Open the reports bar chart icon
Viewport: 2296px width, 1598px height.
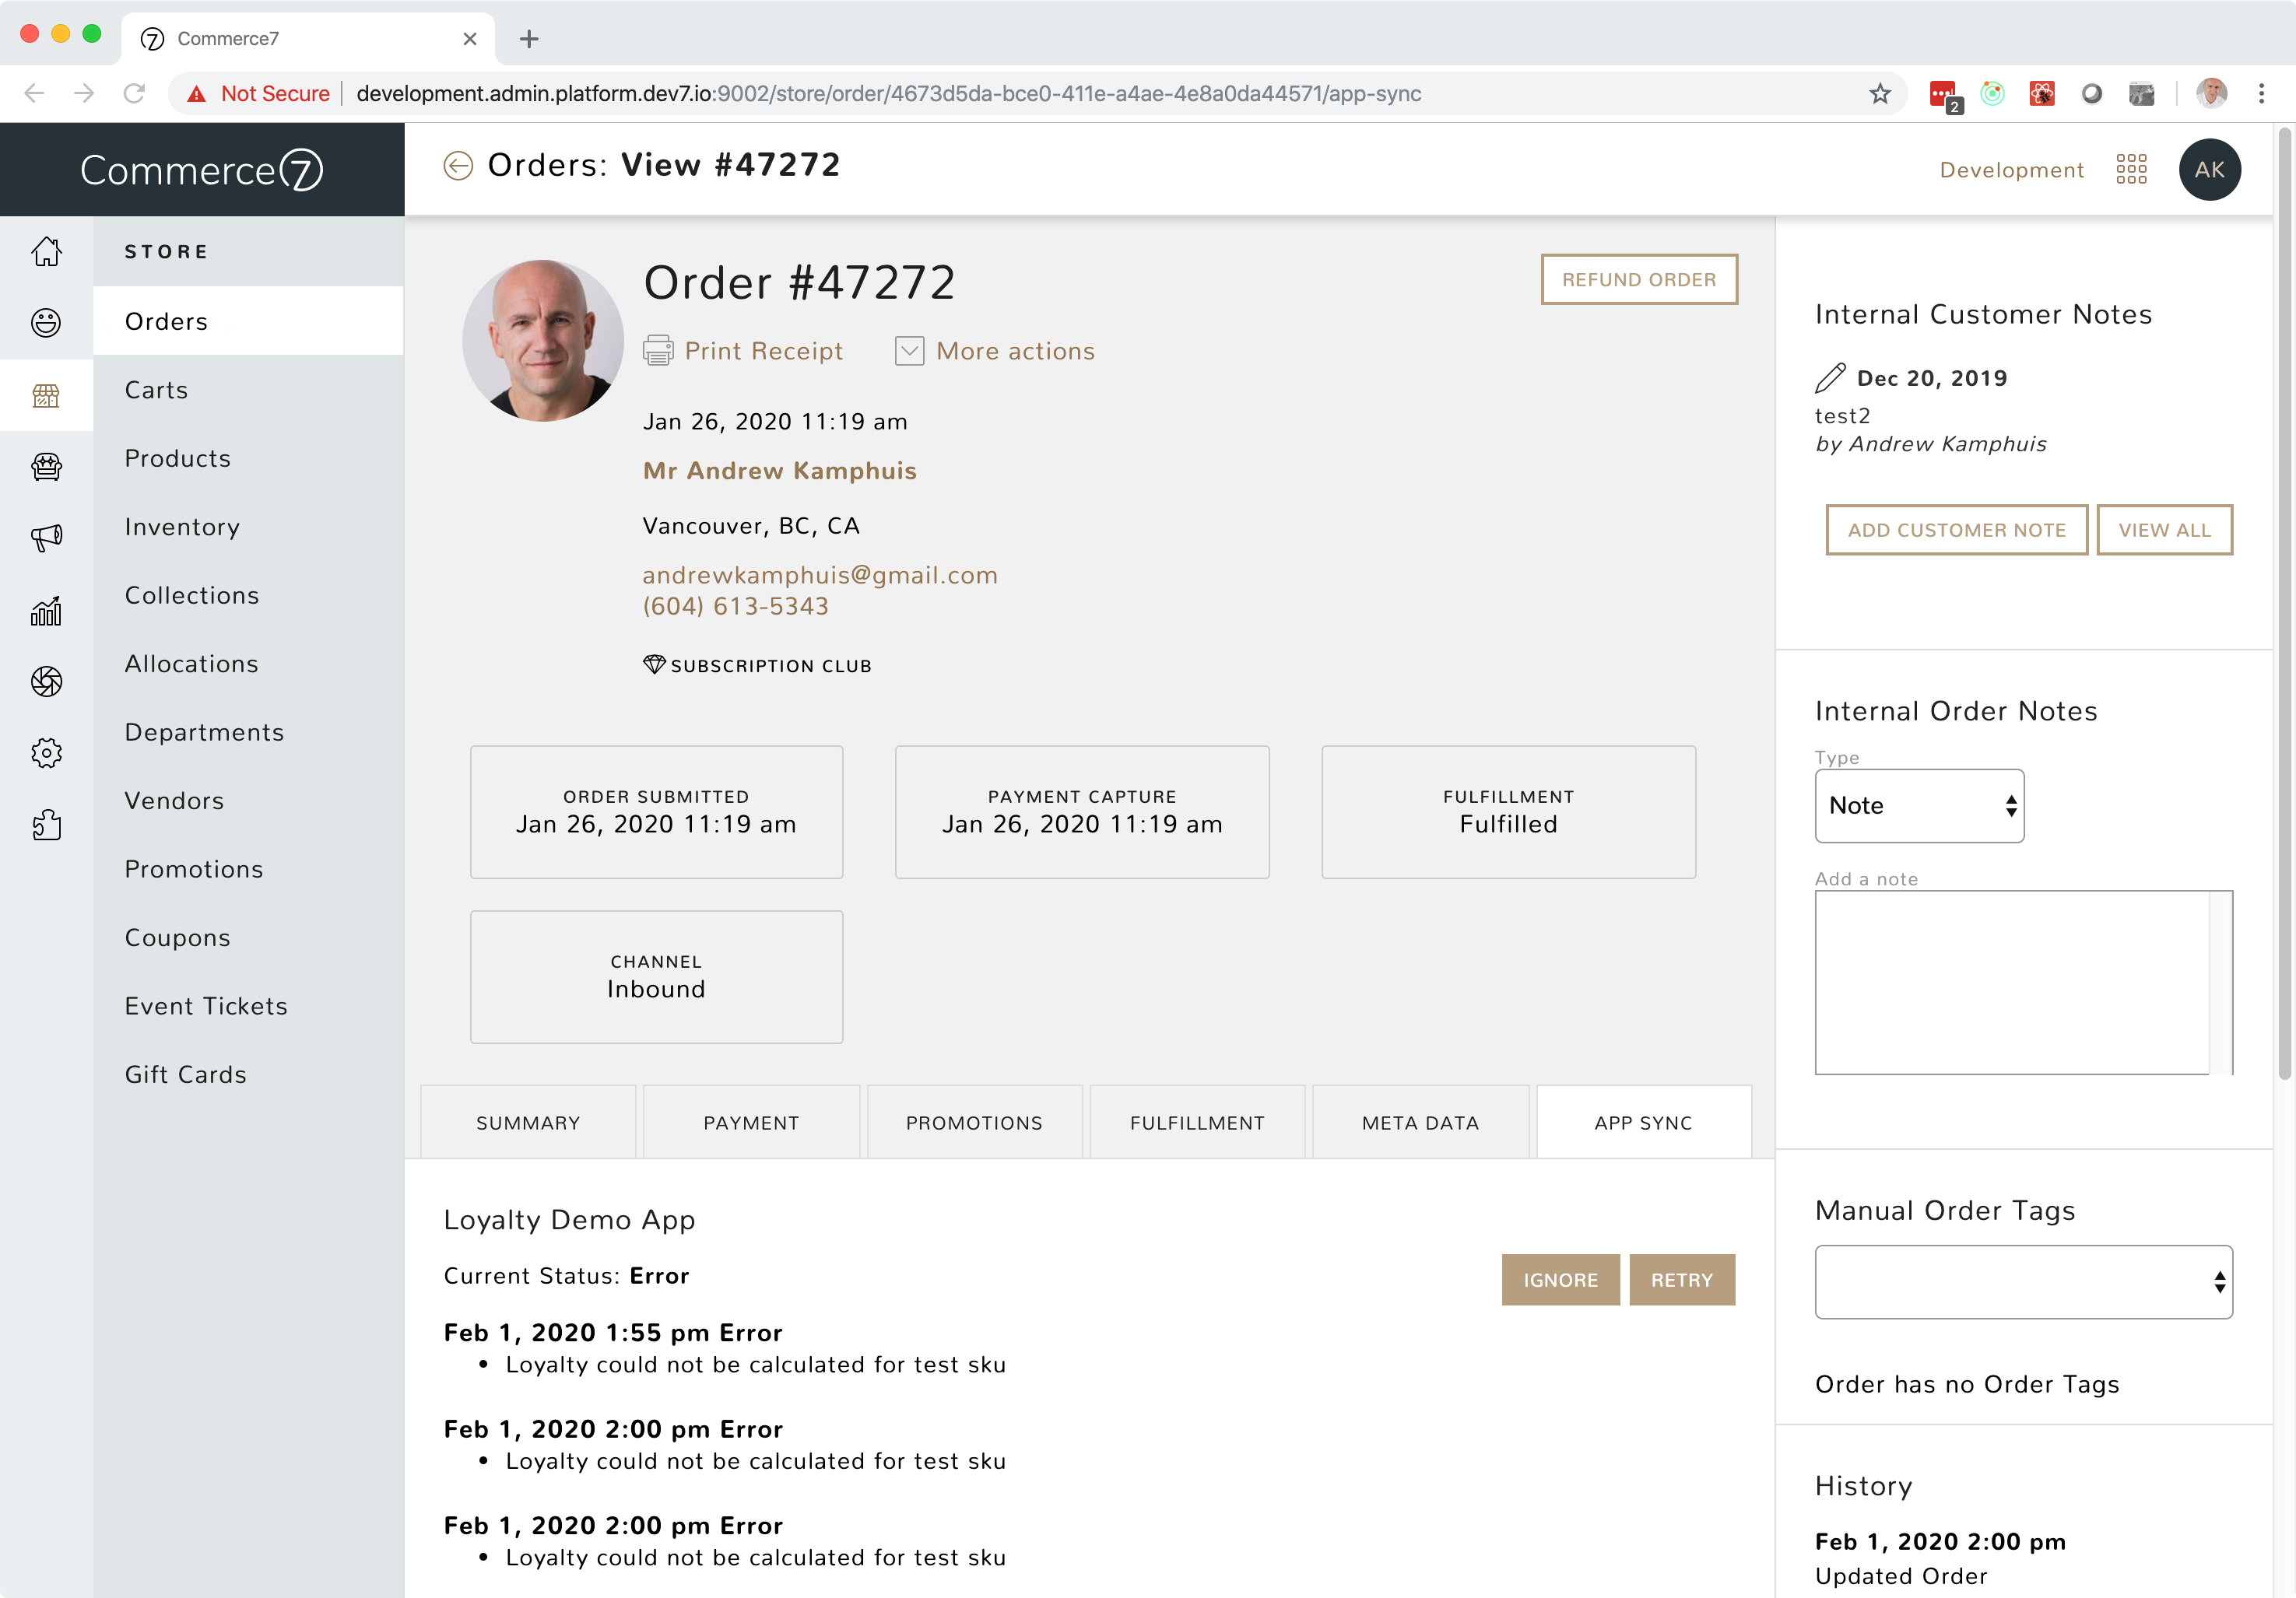46,610
